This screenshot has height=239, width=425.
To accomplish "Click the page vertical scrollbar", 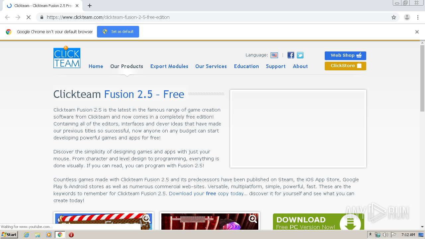I will [422, 79].
